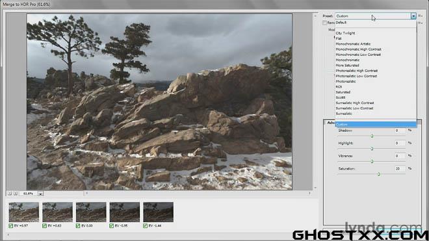Open the preset options menu icon beside Preset
This screenshot has height=241, width=429.
420,16
